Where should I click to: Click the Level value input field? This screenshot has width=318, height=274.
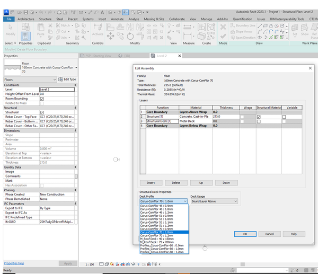(57, 90)
